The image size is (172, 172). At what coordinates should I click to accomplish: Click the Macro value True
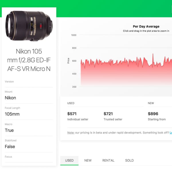tap(9, 130)
